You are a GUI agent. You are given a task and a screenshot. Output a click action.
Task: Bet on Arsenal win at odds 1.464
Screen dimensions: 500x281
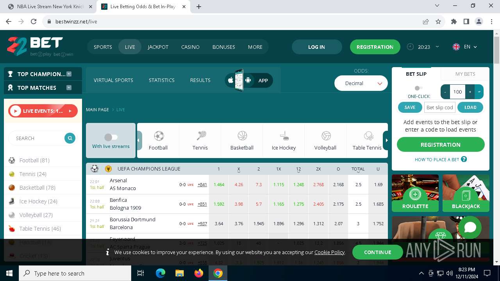tap(219, 185)
